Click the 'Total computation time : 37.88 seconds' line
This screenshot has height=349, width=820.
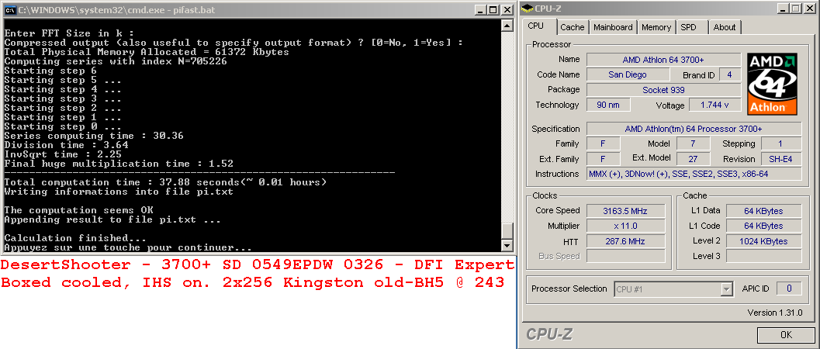coord(165,182)
